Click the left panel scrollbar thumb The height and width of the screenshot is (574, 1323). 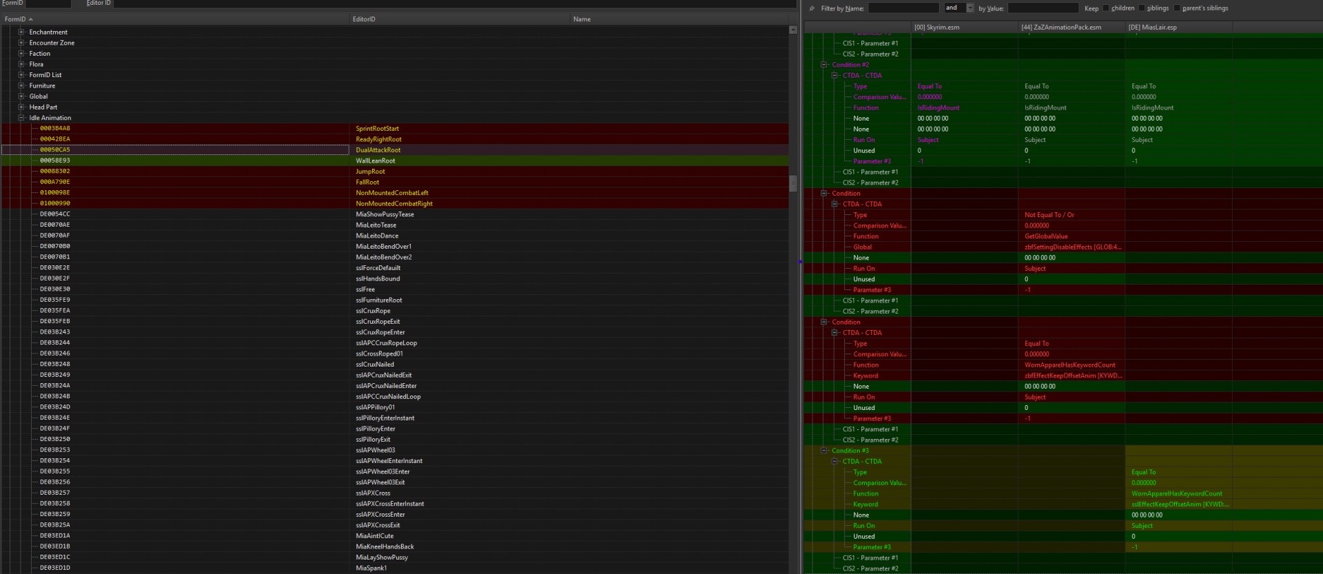click(793, 183)
